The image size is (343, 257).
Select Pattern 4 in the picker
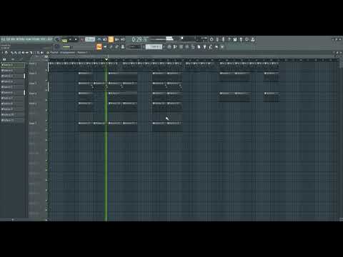pos(13,81)
